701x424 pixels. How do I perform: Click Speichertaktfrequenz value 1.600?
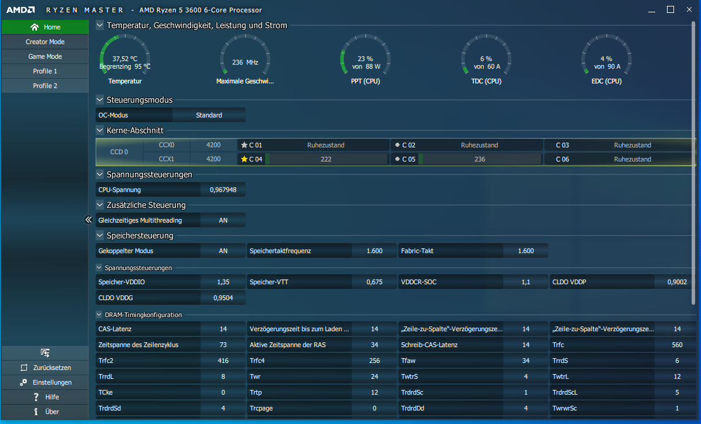pyautogui.click(x=374, y=251)
